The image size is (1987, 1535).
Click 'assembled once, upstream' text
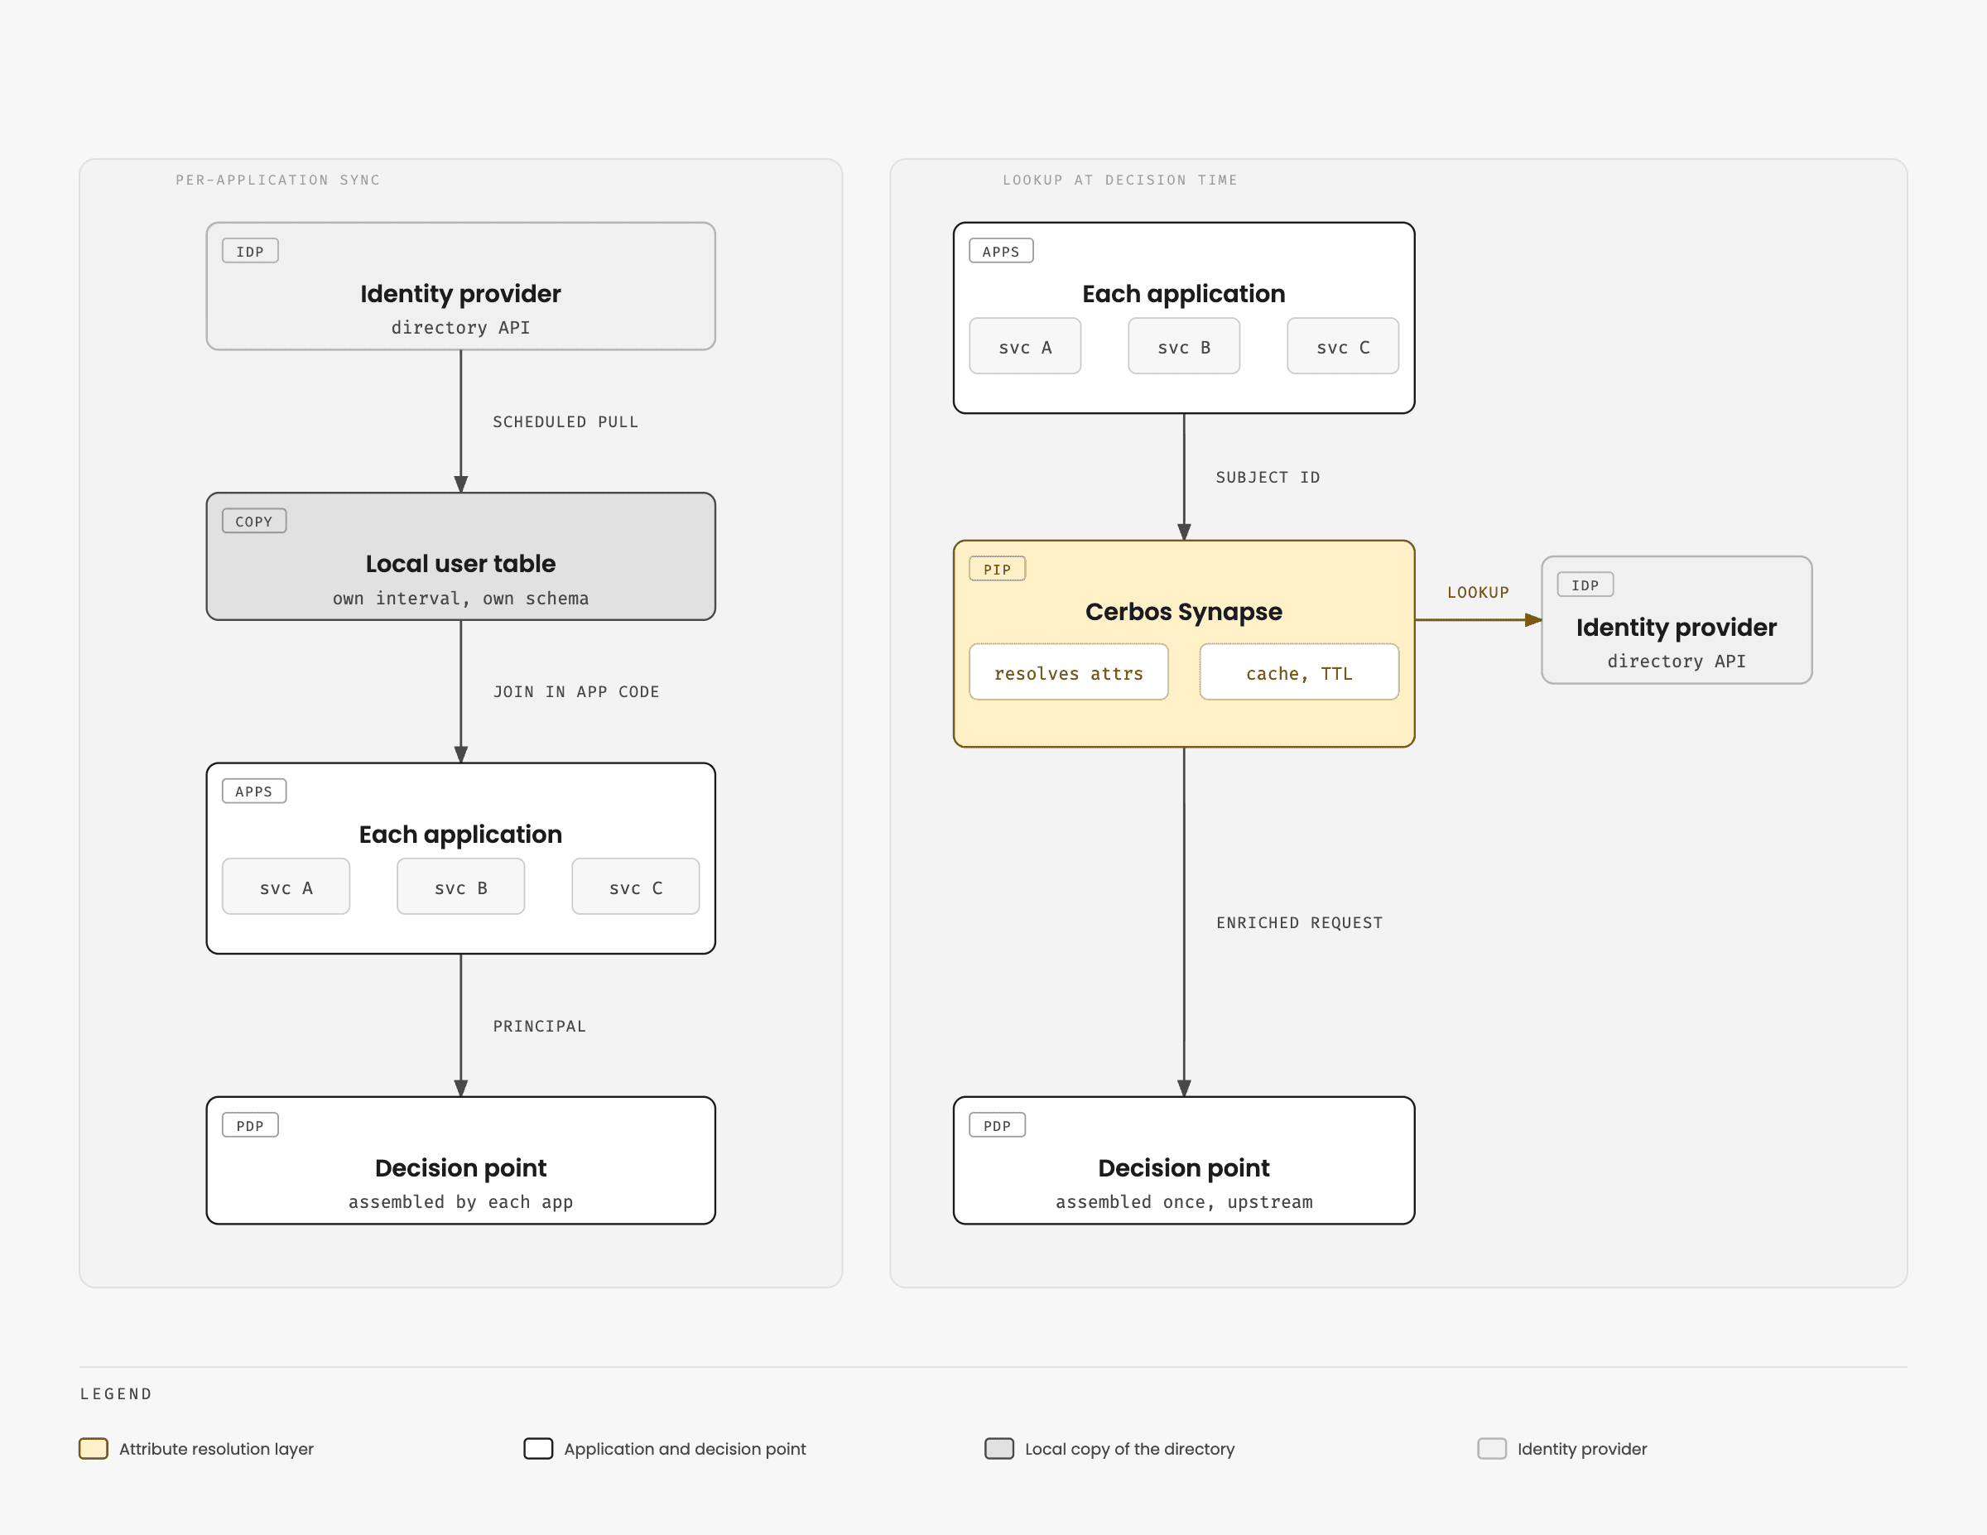click(1184, 1203)
